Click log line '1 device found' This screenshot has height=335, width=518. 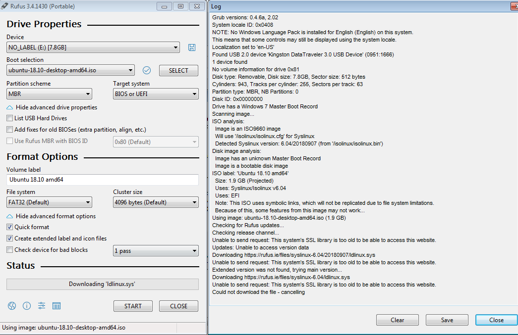coord(230,62)
